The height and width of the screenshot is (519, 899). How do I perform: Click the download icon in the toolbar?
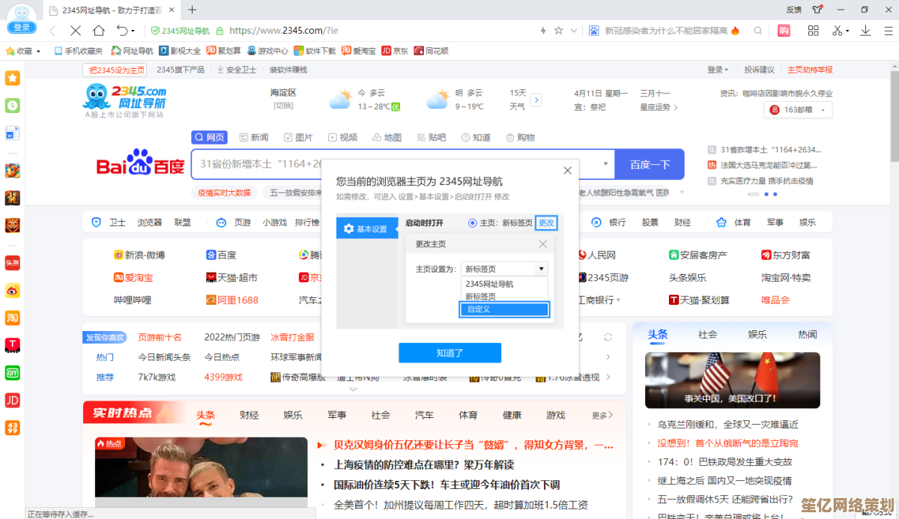click(865, 31)
